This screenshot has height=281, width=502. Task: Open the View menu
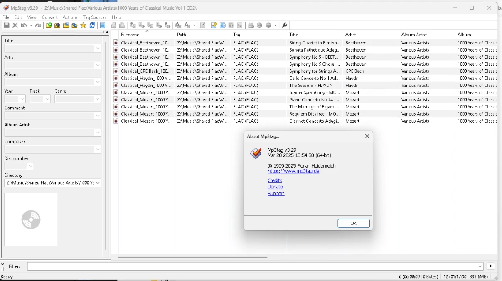point(32,17)
